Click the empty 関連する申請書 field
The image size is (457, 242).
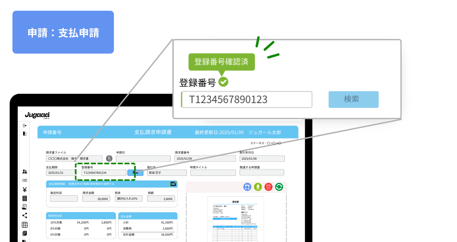(262, 172)
